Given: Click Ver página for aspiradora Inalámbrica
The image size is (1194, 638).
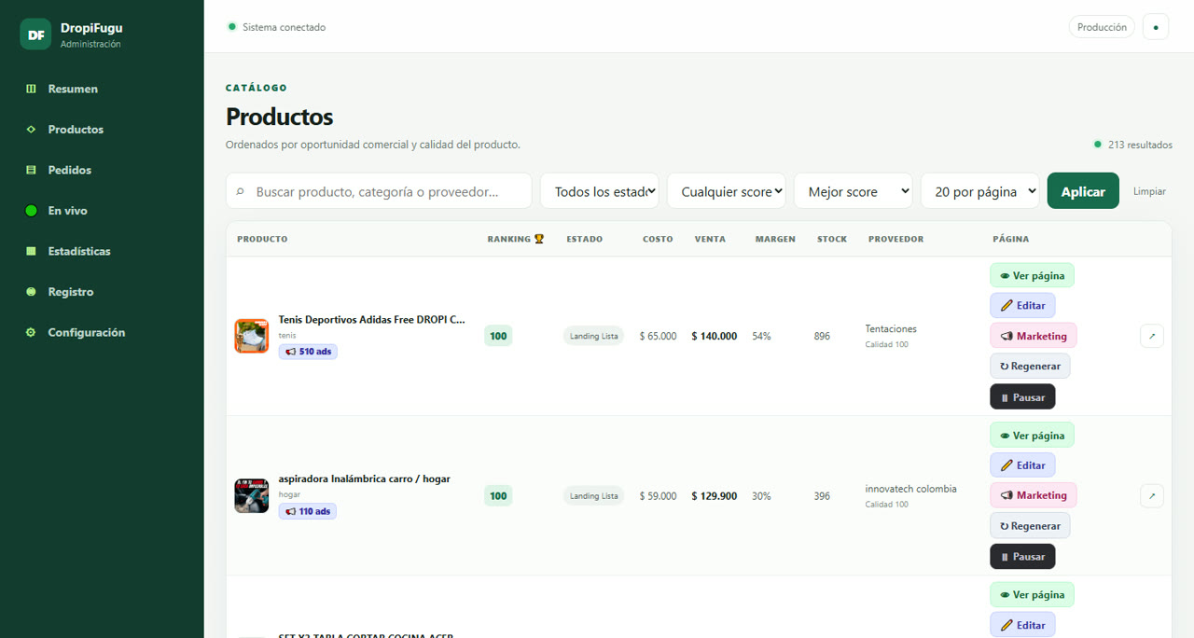Looking at the screenshot, I should coord(1032,436).
